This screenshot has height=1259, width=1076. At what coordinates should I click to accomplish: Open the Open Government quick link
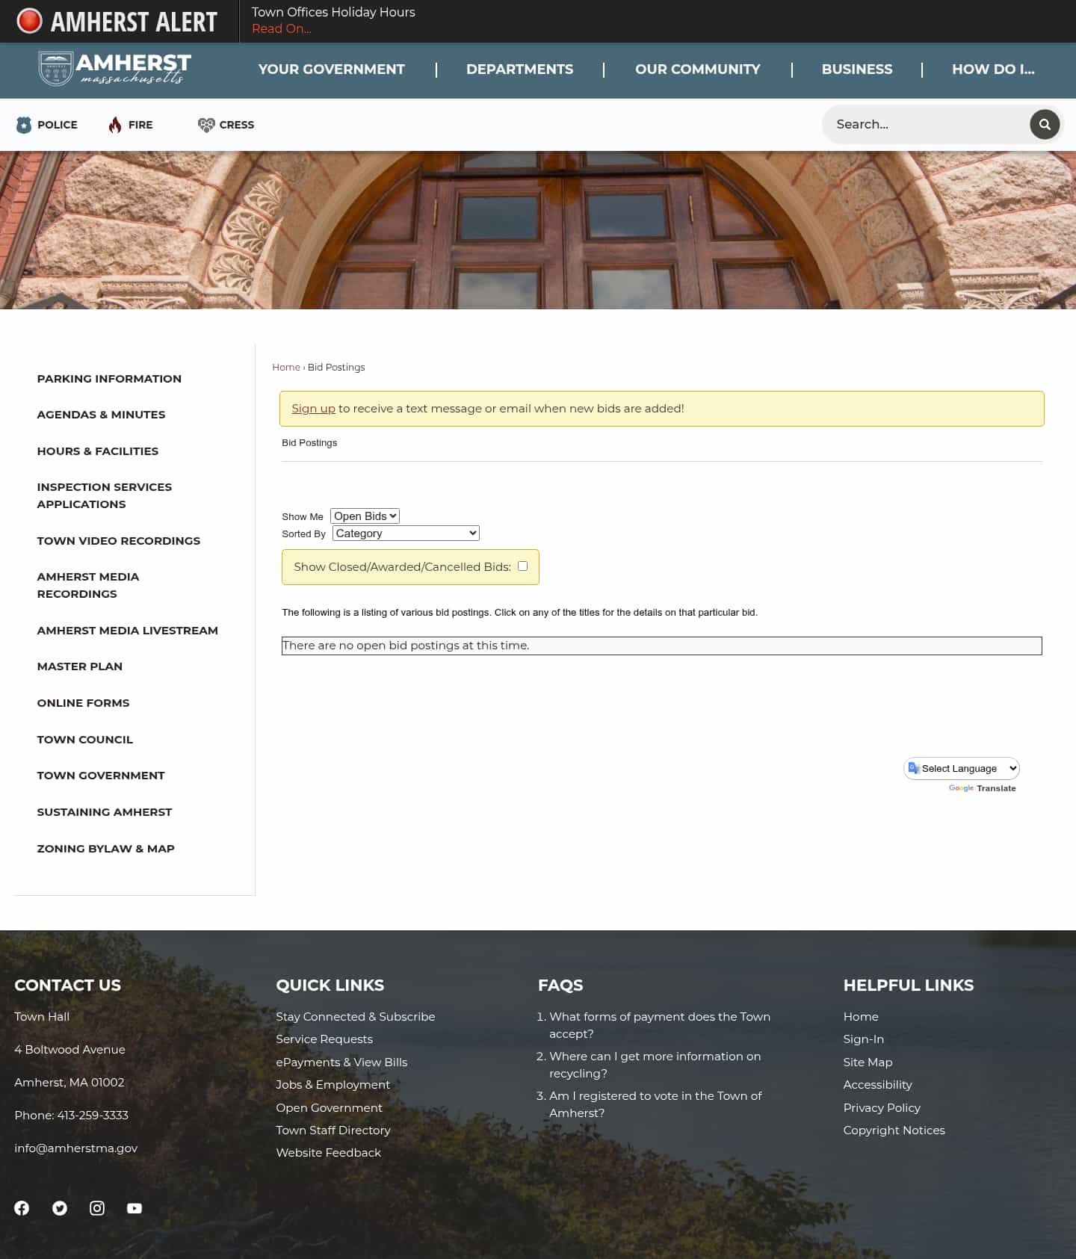point(329,1107)
